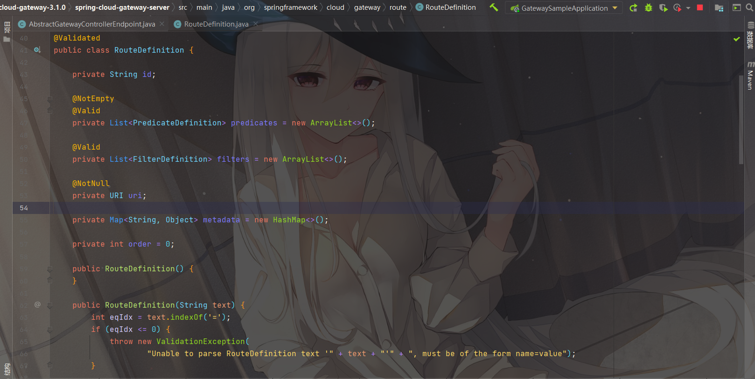Viewport: 755px width, 379px height.
Task: Start debugging with the green bug icon
Action: (x=649, y=8)
